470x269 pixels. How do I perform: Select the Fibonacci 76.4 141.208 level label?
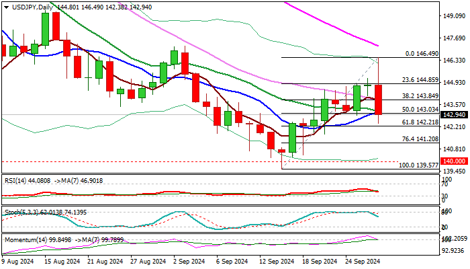pos(420,139)
